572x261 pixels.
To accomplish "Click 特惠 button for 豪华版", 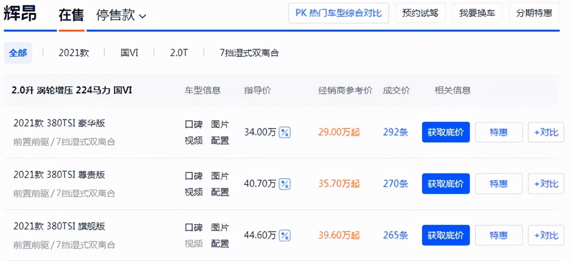I will 499,132.
